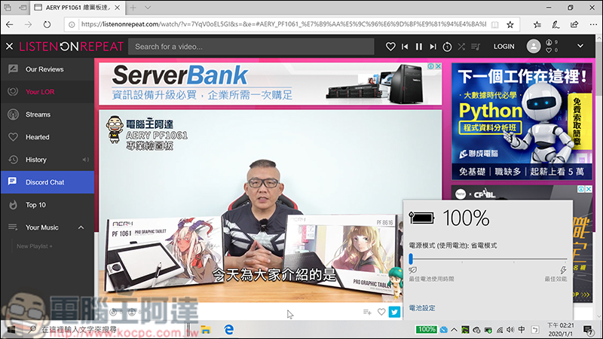603x339 pixels.
Task: Click the Top 10 flame icon
Action: pyautogui.click(x=13, y=205)
